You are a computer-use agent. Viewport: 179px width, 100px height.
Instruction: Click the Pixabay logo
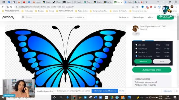(8, 17)
